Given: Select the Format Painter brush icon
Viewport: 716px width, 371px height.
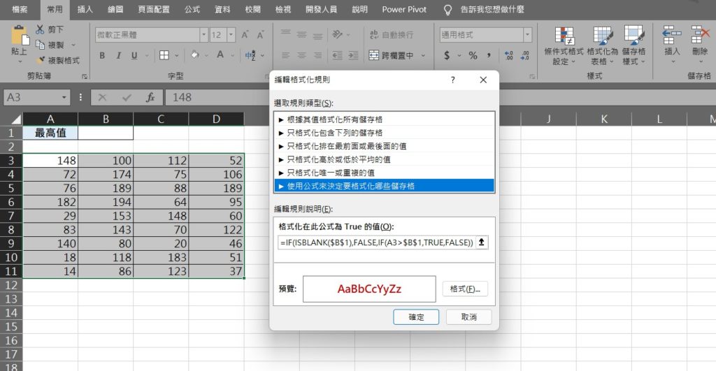Looking at the screenshot, I should tap(40, 60).
